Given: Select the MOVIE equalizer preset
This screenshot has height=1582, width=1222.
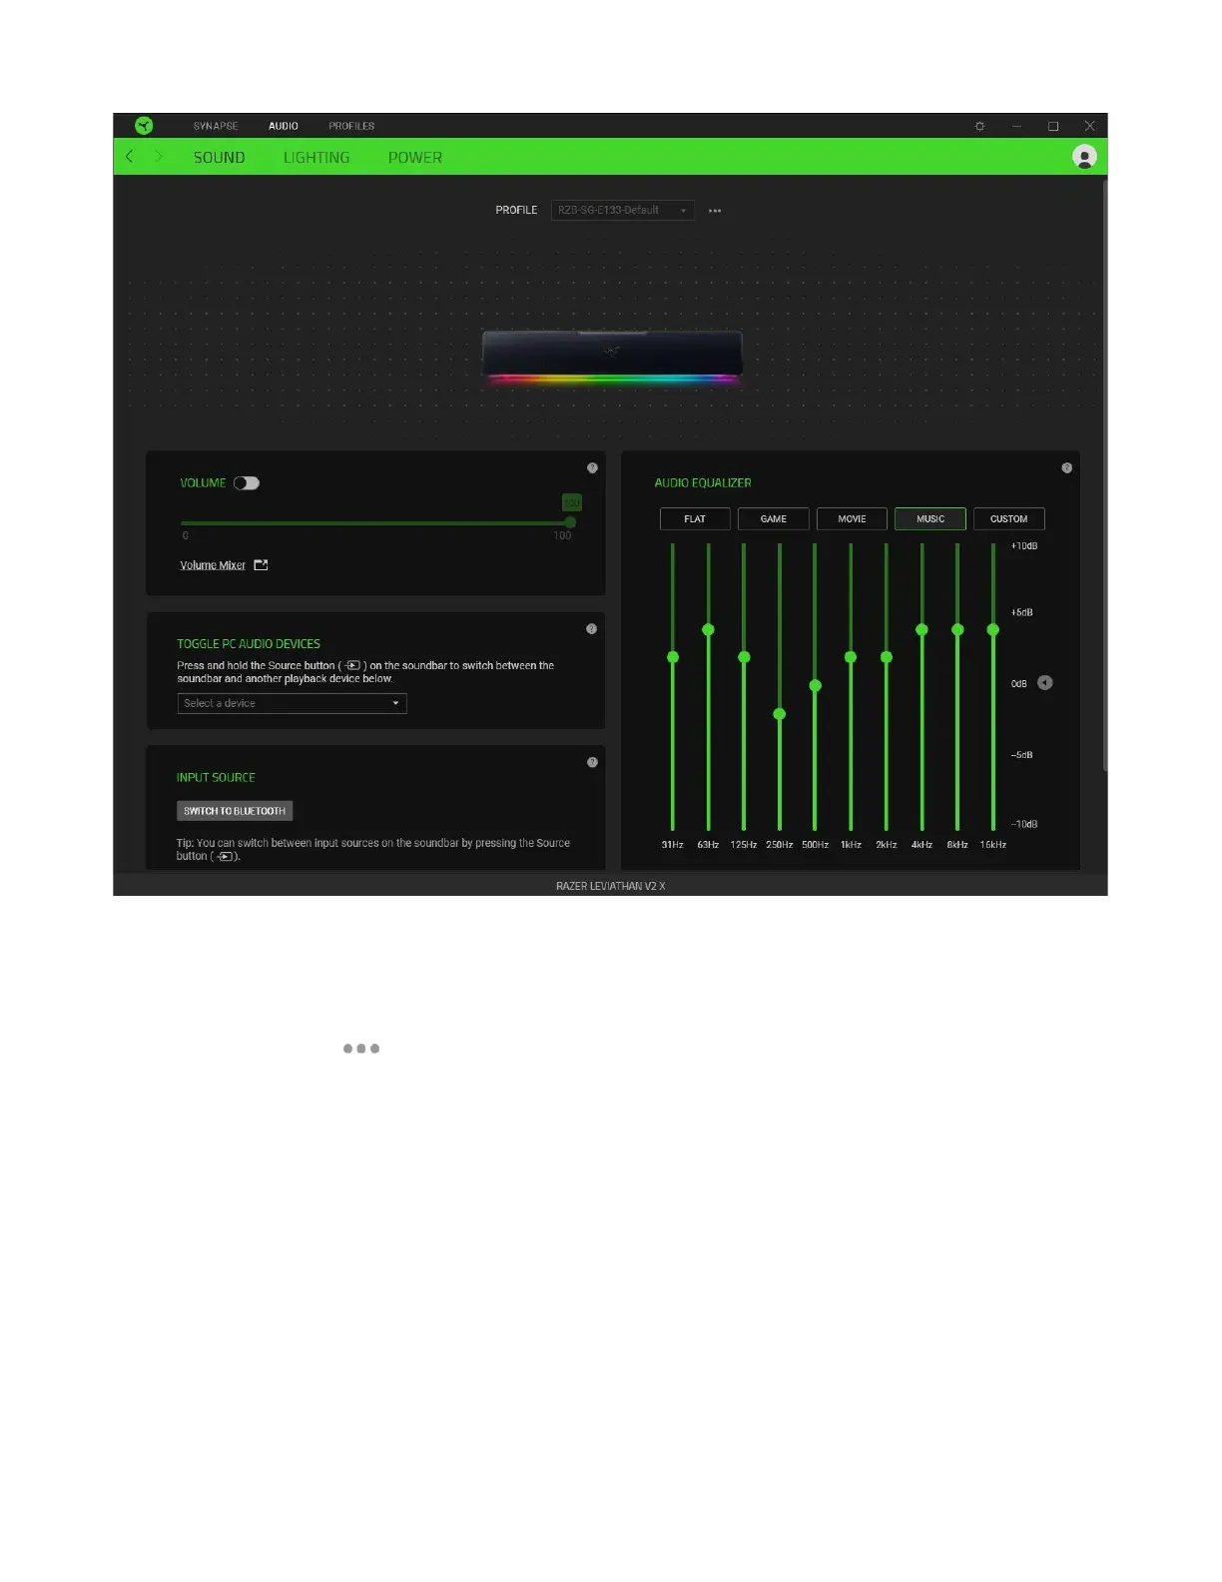Looking at the screenshot, I should coord(852,519).
